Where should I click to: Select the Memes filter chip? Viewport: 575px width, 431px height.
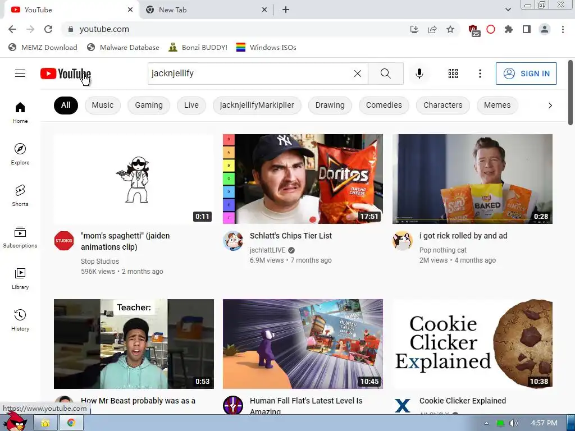498,105
